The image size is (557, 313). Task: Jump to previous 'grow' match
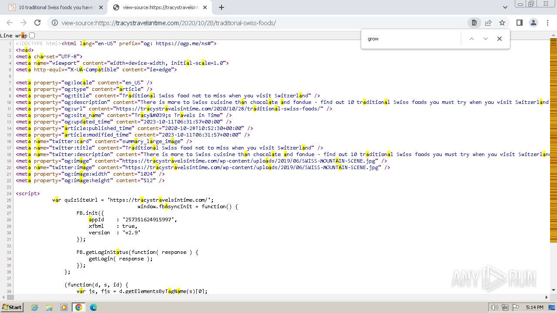pos(471,39)
